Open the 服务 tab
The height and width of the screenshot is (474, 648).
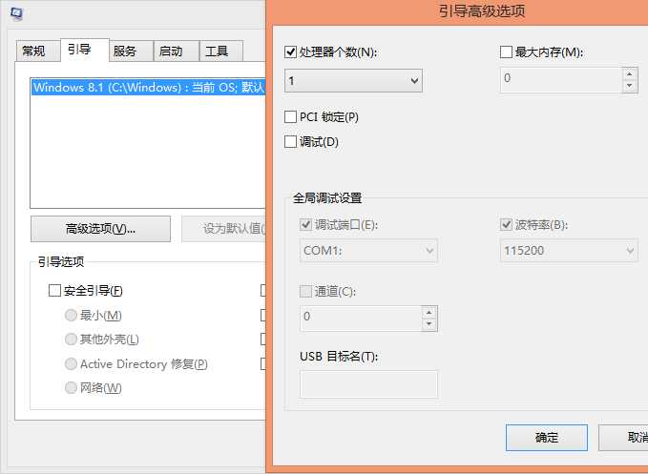[131, 52]
